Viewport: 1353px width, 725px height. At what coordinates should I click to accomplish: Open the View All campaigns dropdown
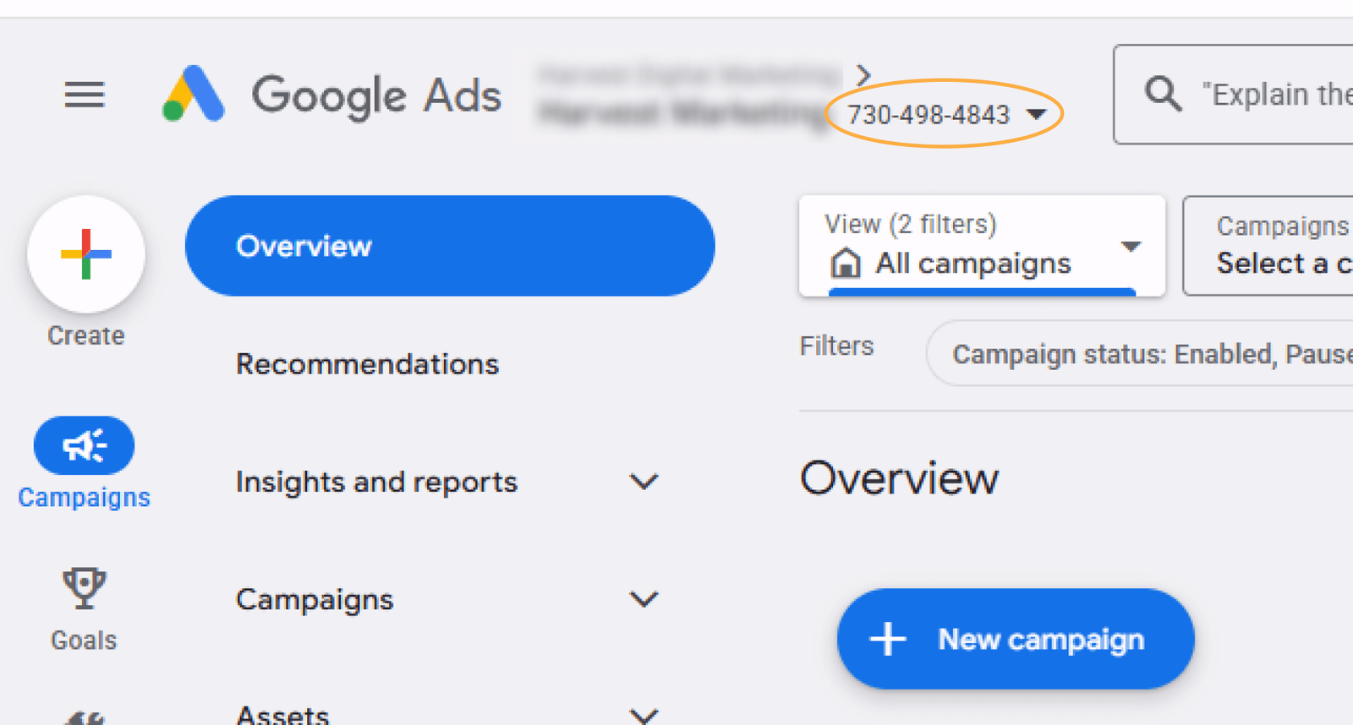click(x=982, y=246)
